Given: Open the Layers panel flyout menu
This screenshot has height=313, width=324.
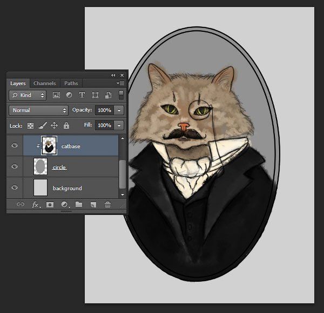Looking at the screenshot, I should pyautogui.click(x=120, y=84).
